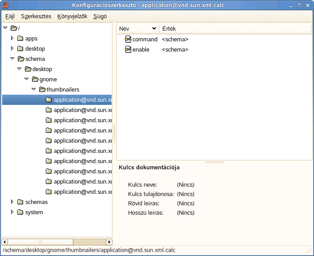Click the <schema> value of command
Screen dimensions: 314x256
click(175, 40)
